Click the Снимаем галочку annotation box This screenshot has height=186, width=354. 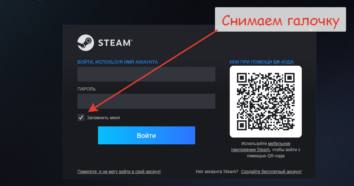click(x=281, y=19)
